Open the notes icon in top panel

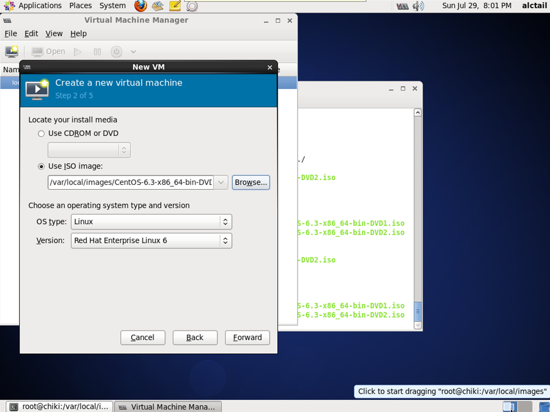pos(175,5)
